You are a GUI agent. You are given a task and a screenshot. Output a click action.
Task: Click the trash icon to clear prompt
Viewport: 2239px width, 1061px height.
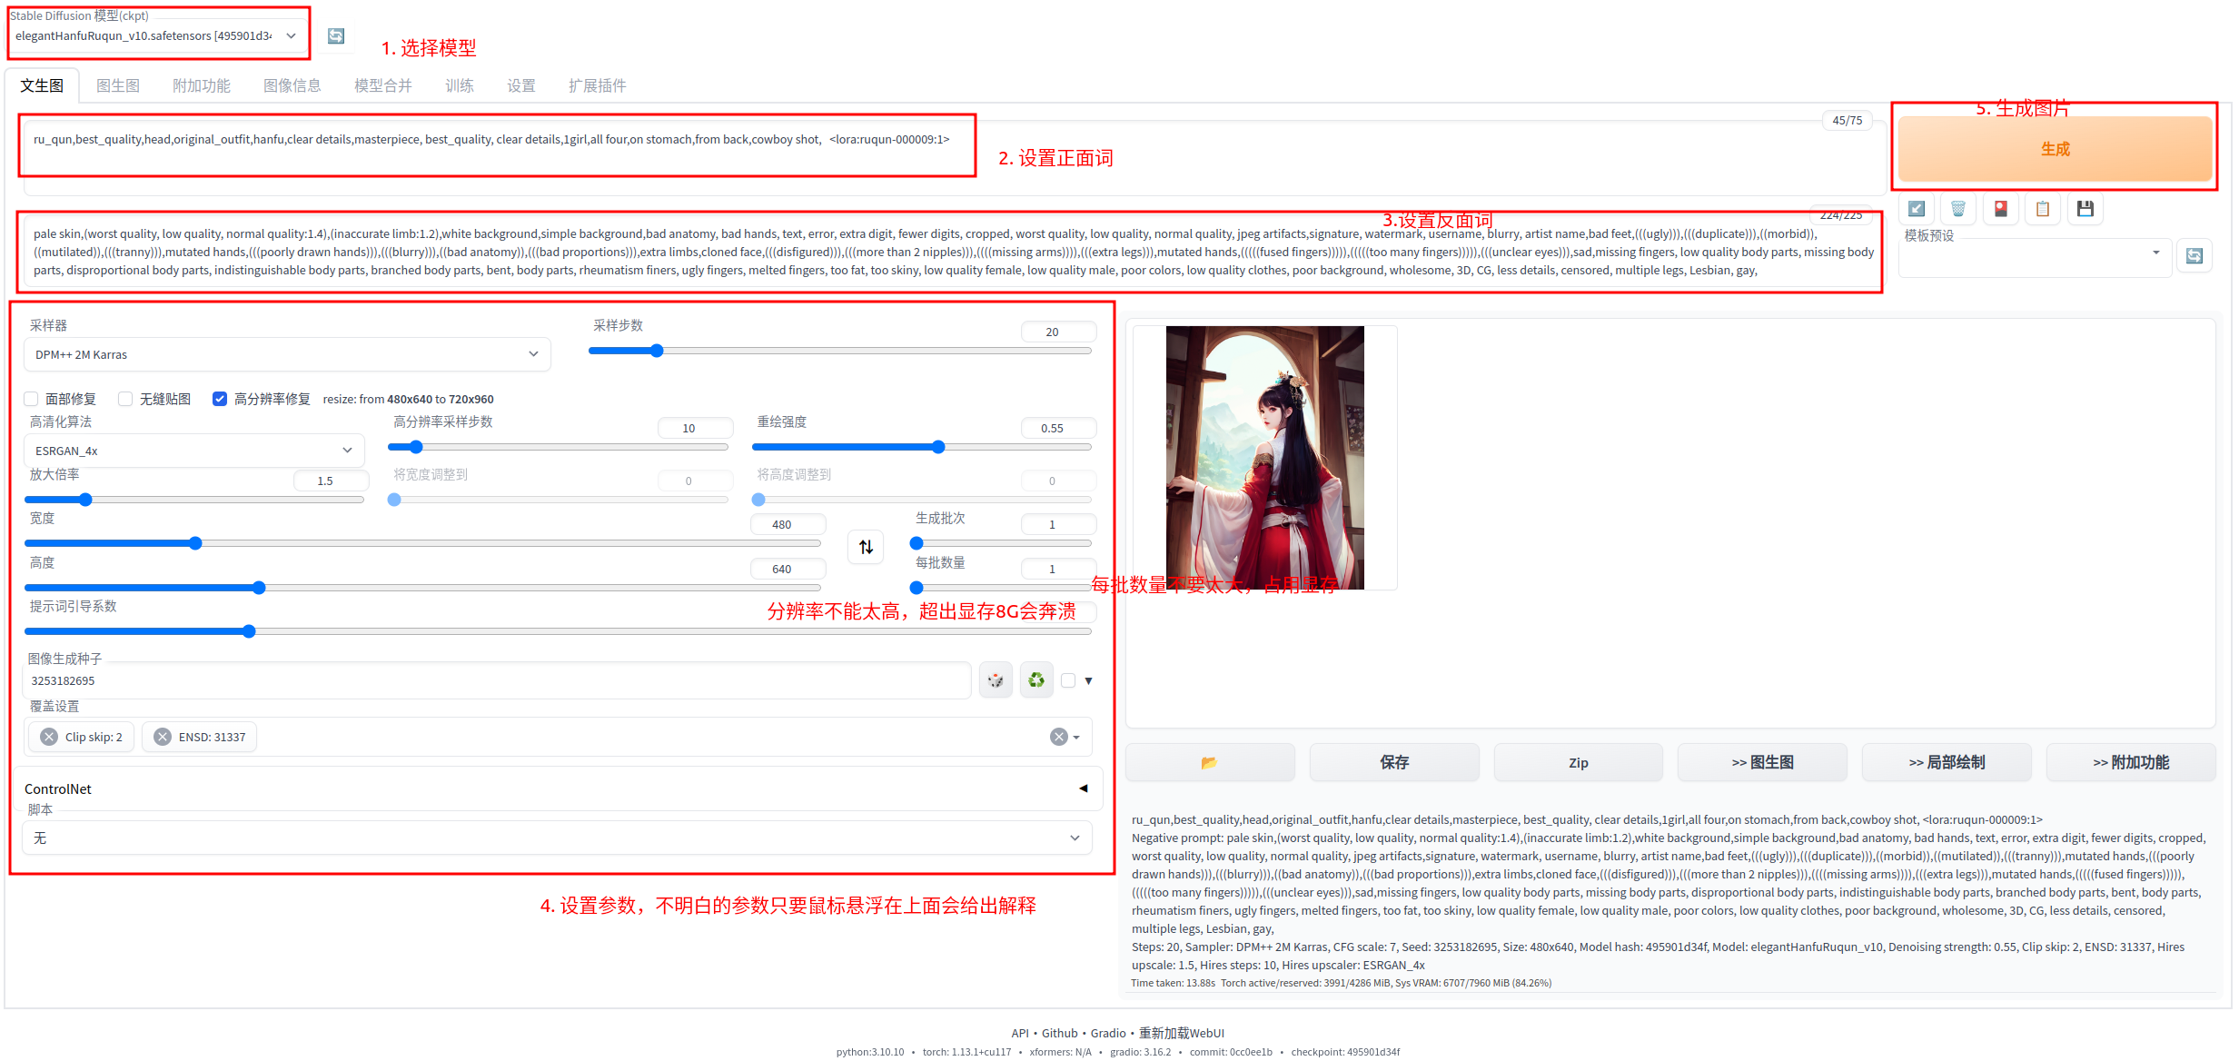point(1957,209)
